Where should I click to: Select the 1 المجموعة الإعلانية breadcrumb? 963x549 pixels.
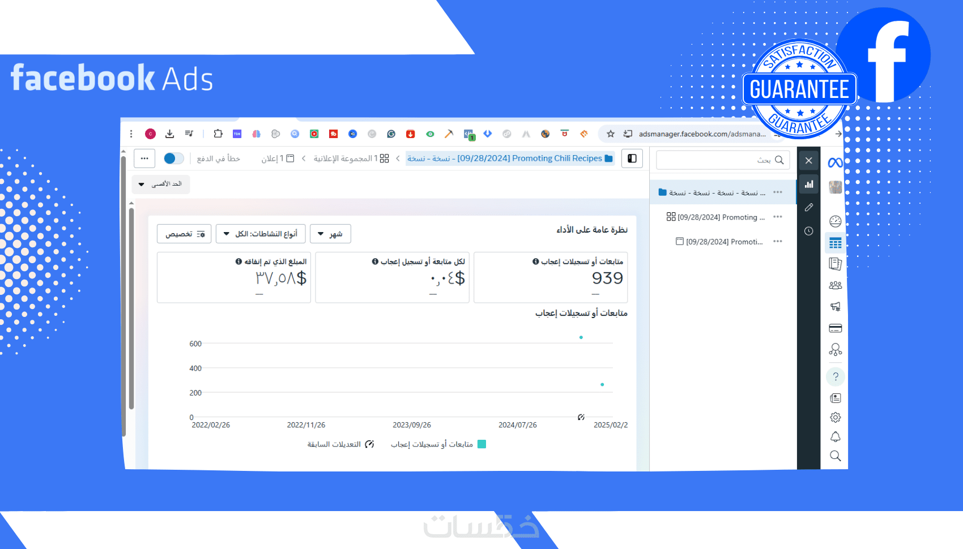click(351, 158)
